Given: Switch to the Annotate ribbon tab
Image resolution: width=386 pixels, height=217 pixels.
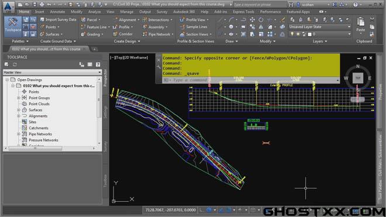Looking at the screenshot, I should 57,12.
